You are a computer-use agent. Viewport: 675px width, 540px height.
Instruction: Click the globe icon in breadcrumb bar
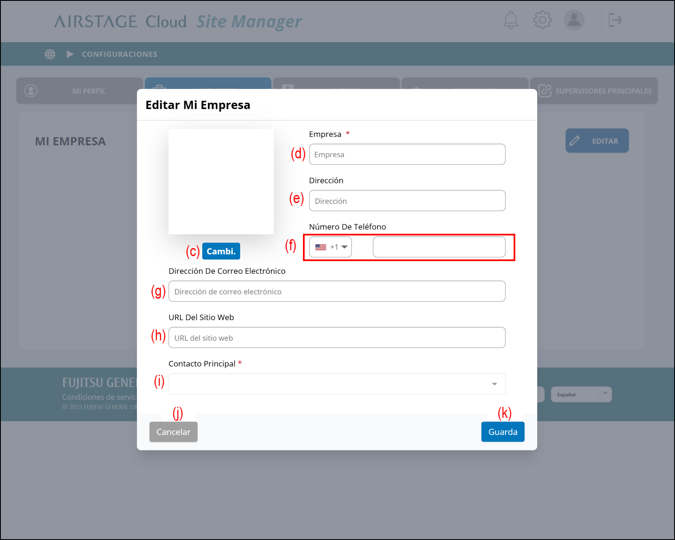point(50,54)
